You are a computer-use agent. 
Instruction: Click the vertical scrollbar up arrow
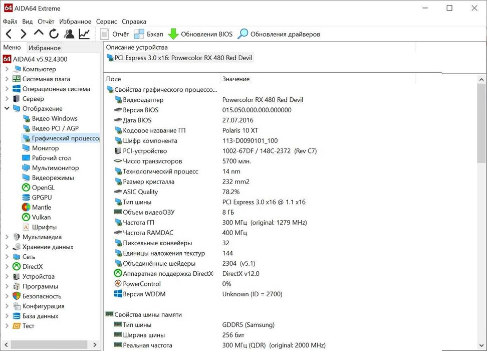pyautogui.click(x=481, y=80)
